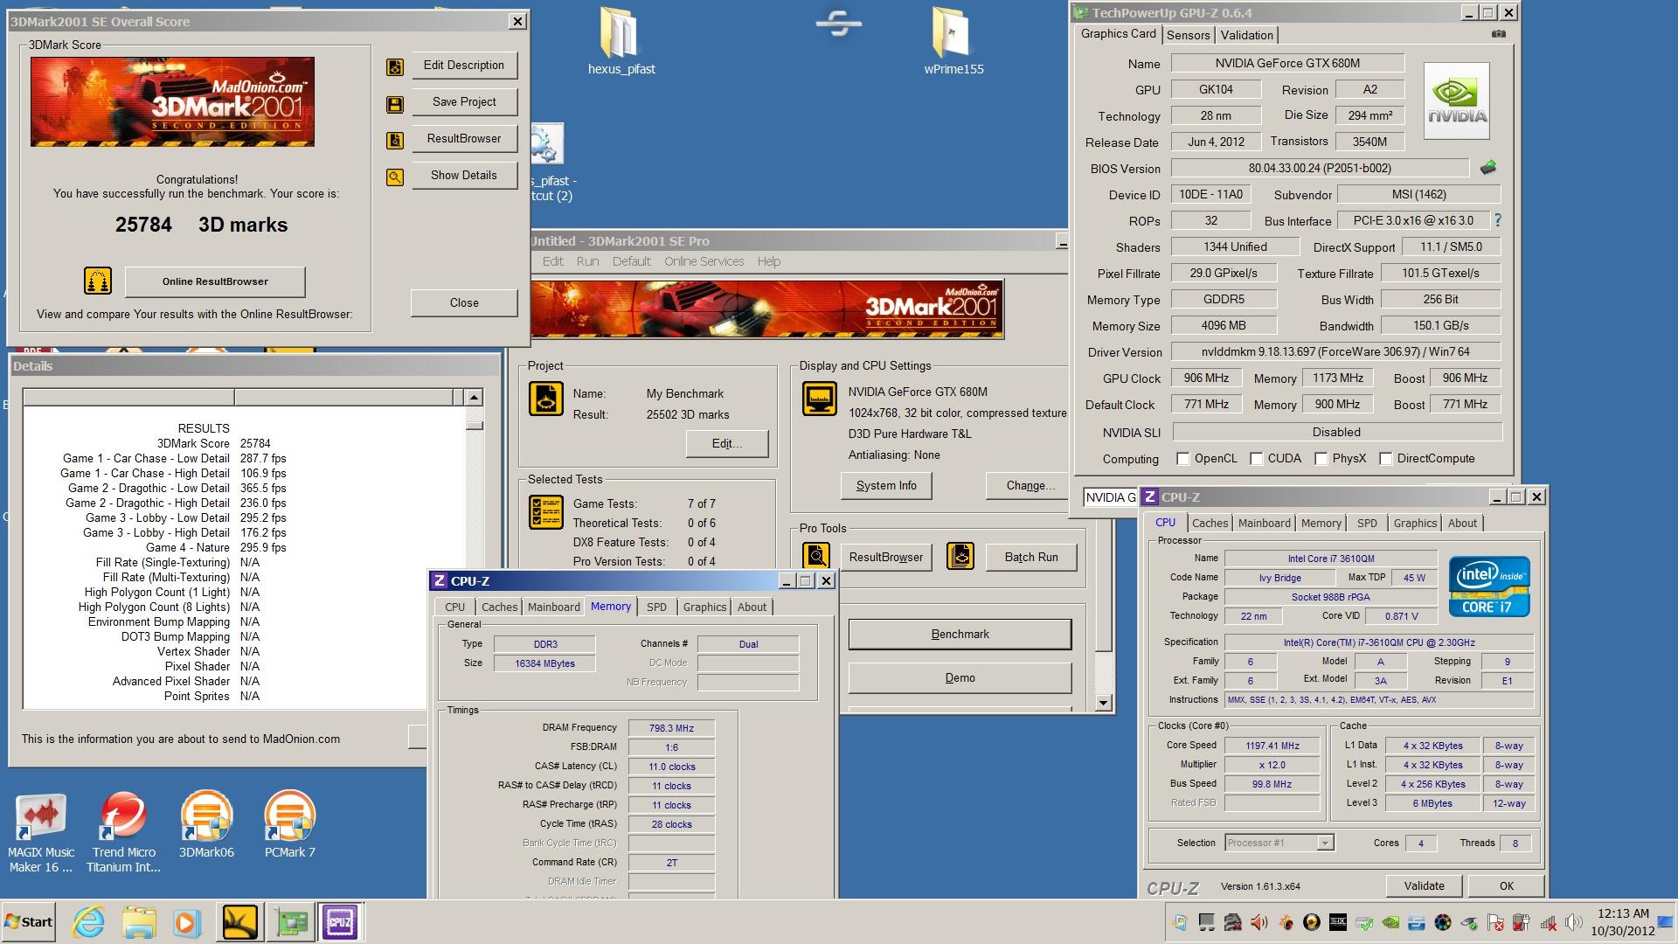The width and height of the screenshot is (1678, 944).
Task: Click the GPU-Z save BIOS chip icon
Action: coord(1487,168)
